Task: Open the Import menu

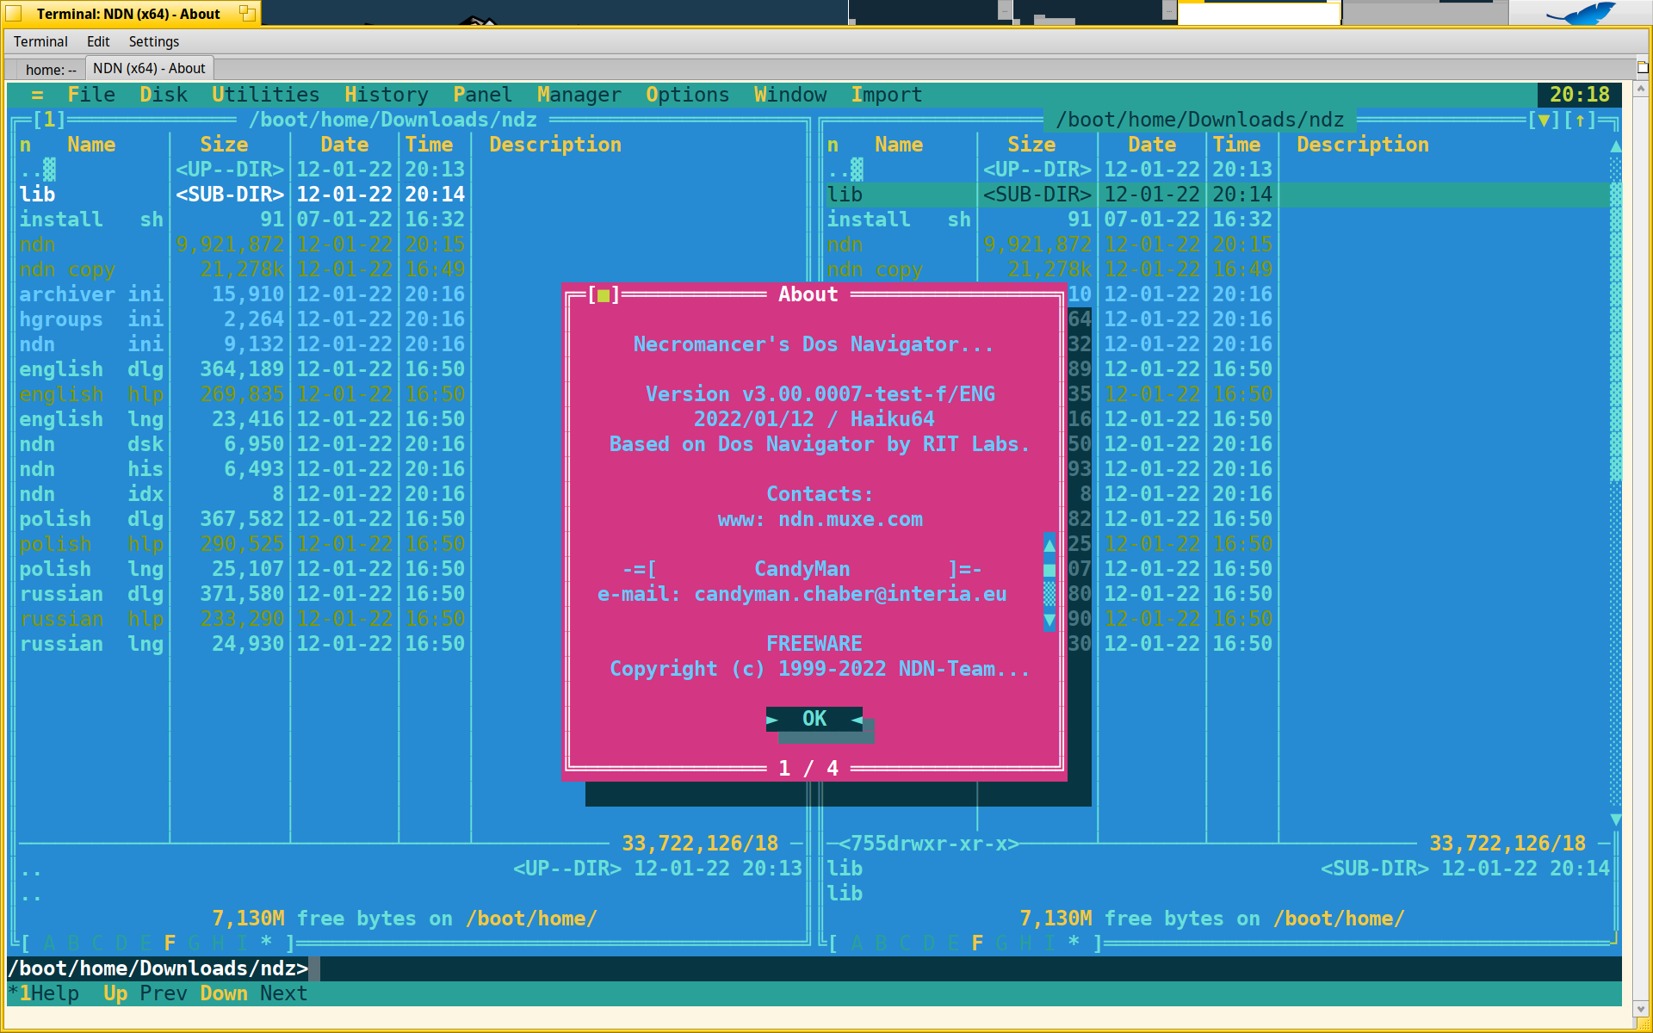Action: [x=887, y=95]
